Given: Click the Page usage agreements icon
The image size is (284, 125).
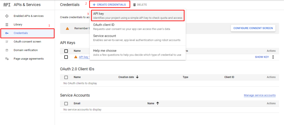Looking at the screenshot, I should coord(7,59).
